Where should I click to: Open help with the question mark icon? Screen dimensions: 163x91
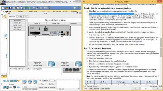tap(78, 8)
